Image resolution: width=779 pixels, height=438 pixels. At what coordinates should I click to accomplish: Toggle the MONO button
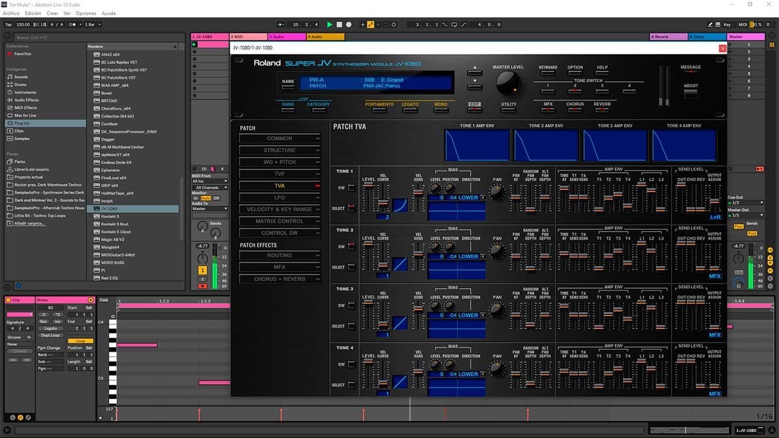[x=440, y=110]
